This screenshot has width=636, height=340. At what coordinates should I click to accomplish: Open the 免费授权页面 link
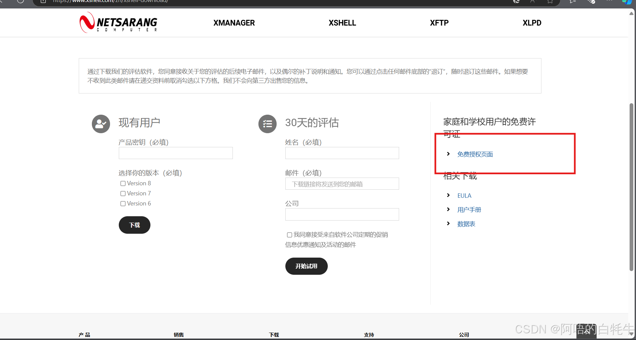point(475,154)
